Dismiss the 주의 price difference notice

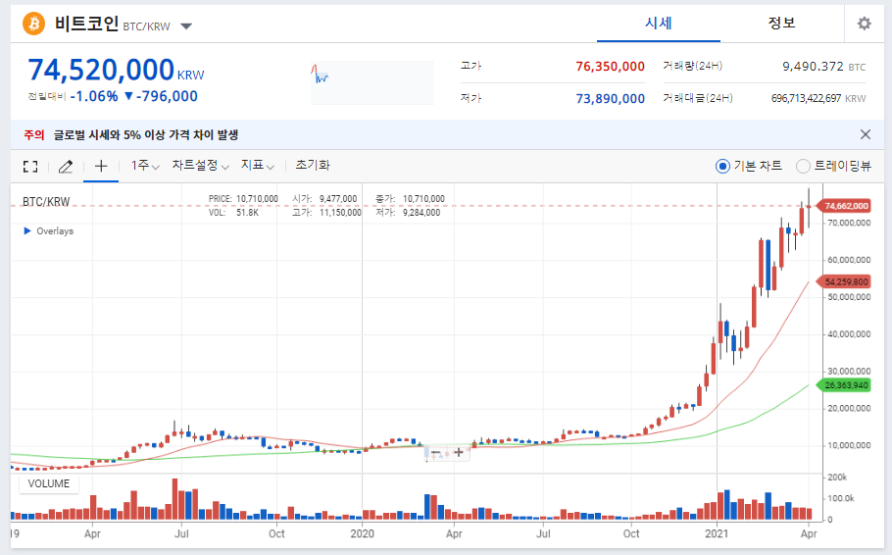click(866, 135)
